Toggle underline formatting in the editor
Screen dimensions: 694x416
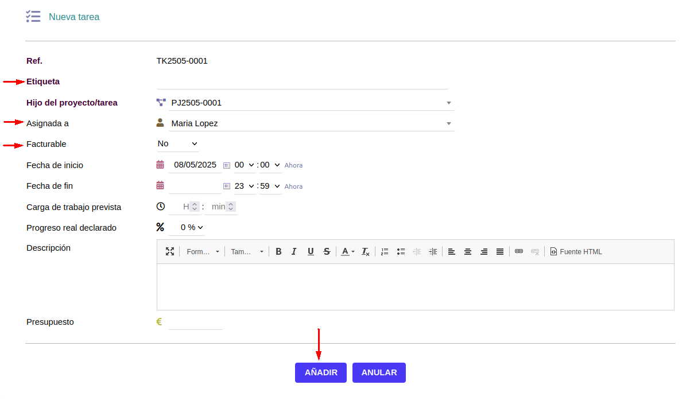(x=310, y=251)
